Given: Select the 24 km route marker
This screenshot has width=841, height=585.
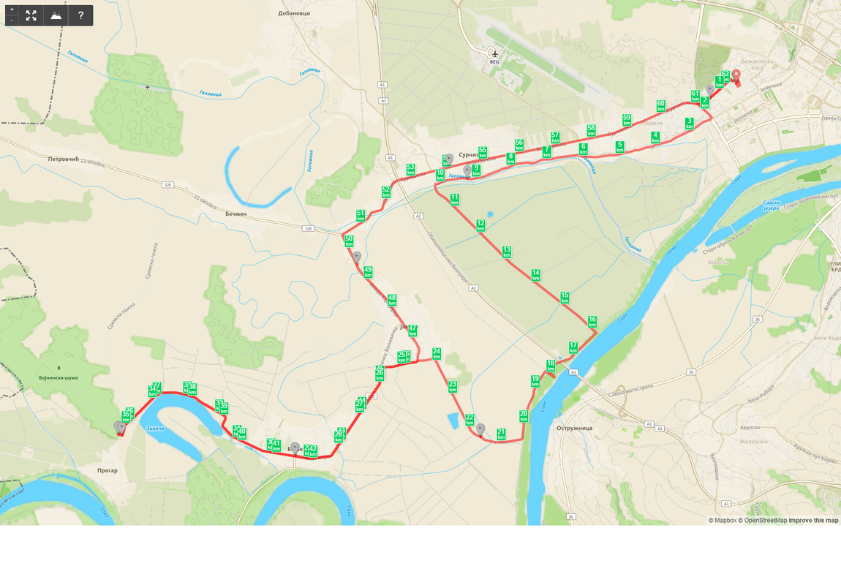Looking at the screenshot, I should (437, 354).
